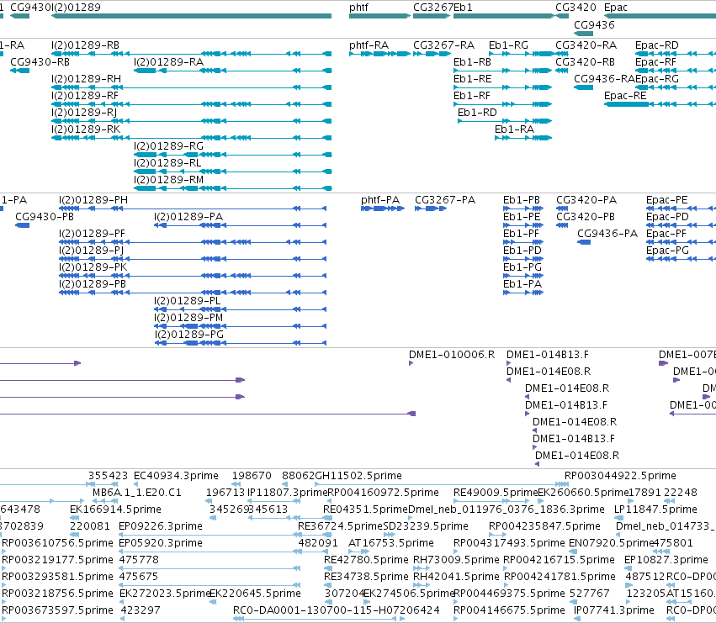The height and width of the screenshot is (623, 716).
Task: Select the Eb1-RG transcript label
Action: [x=508, y=45]
